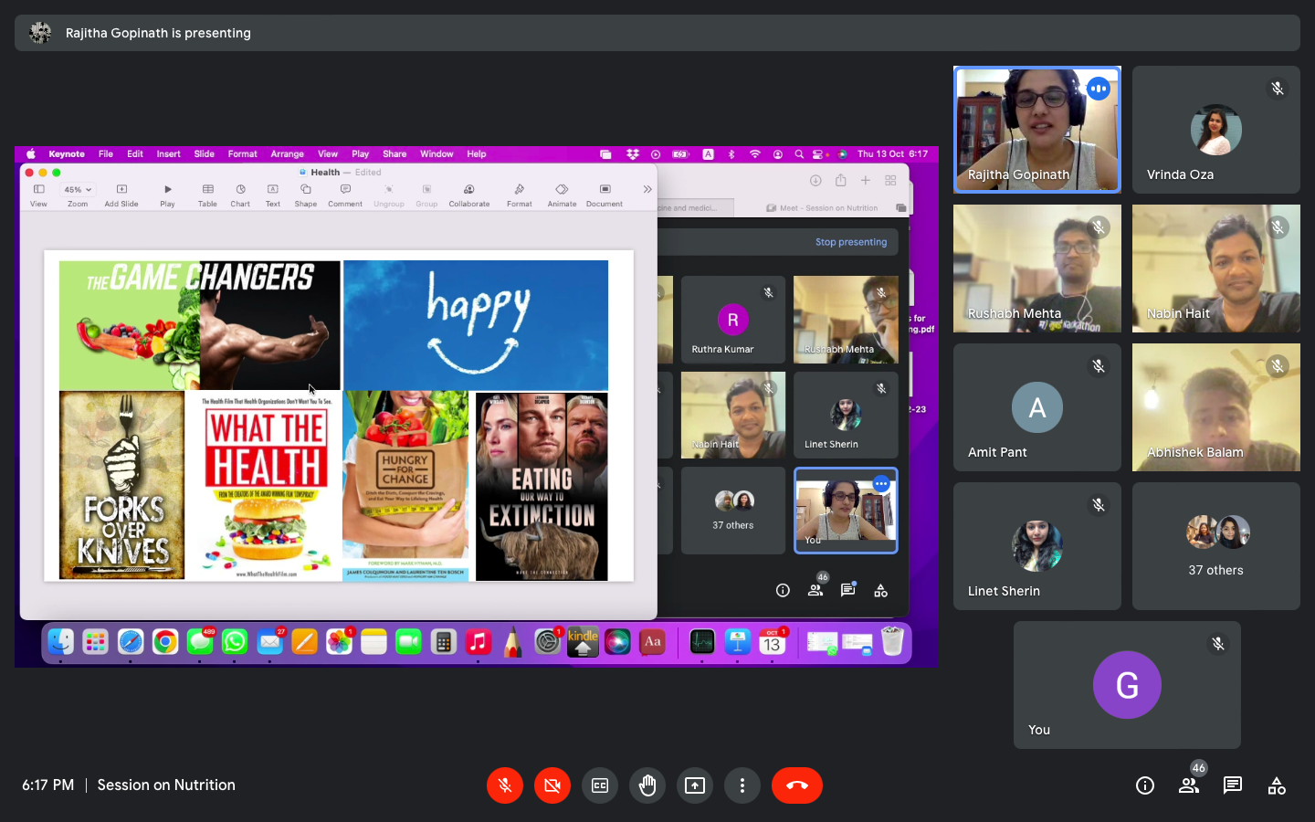Open Google Chrome from the shared dock
Viewport: 1315px width, 822px height.
point(165,643)
